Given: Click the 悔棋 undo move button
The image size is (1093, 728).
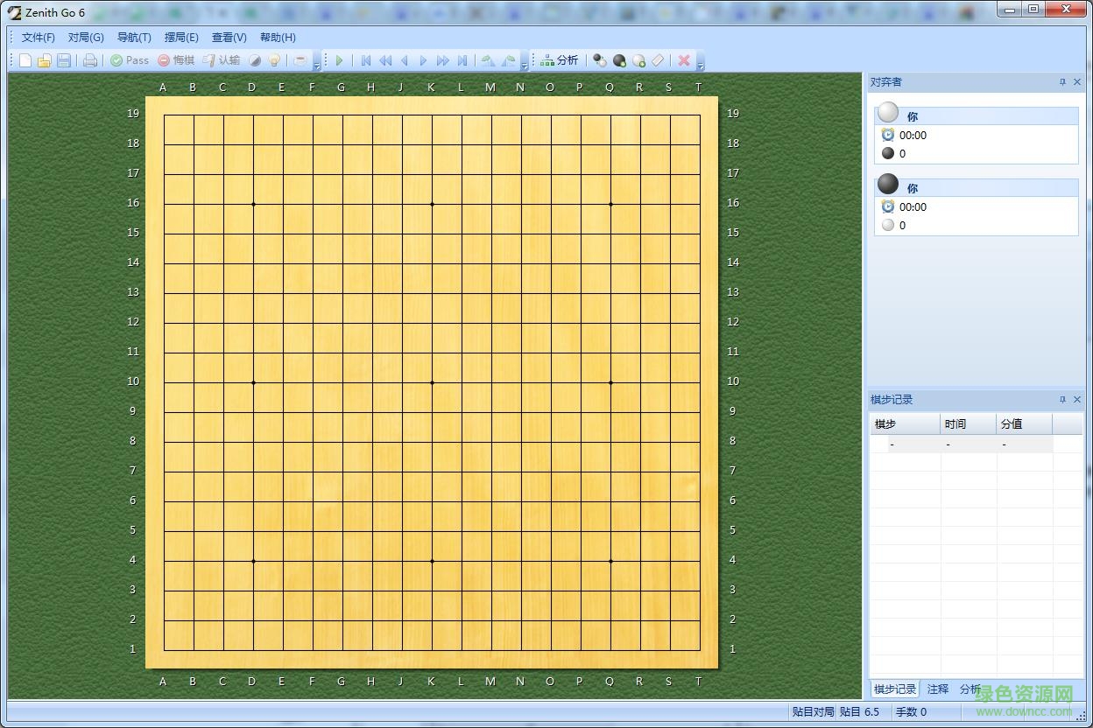Looking at the screenshot, I should [x=178, y=60].
